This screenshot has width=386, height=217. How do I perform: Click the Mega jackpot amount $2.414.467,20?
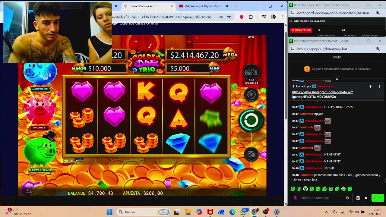click(195, 55)
